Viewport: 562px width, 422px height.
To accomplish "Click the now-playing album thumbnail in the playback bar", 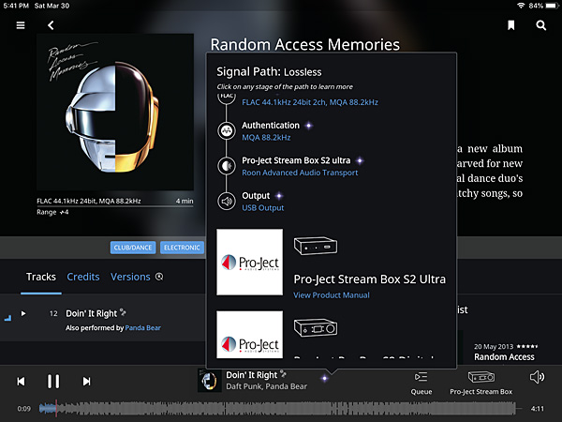I will click(x=209, y=381).
